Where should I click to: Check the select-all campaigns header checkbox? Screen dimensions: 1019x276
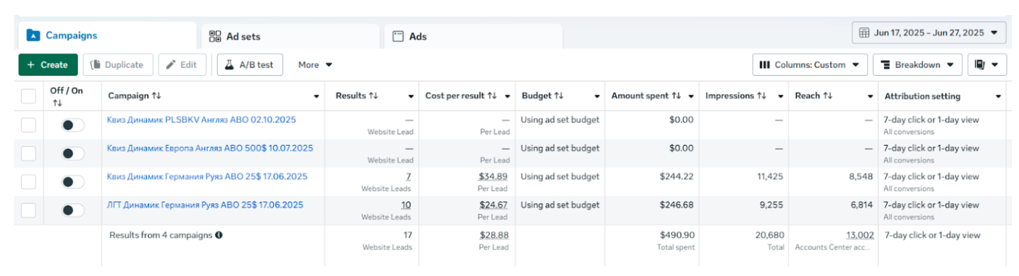[x=29, y=96]
